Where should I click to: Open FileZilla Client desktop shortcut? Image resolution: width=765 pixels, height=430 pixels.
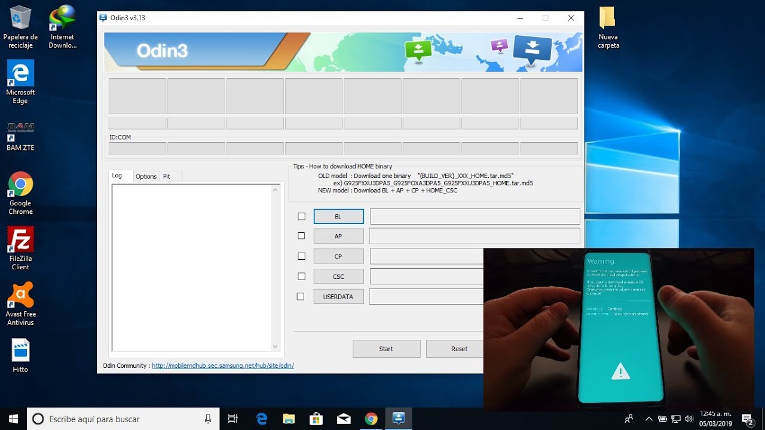tap(20, 248)
